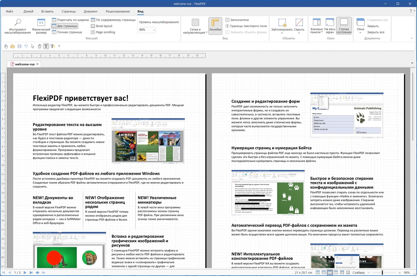
Task: Open the Сетка и направляющие dropdown
Action: click(x=195, y=26)
